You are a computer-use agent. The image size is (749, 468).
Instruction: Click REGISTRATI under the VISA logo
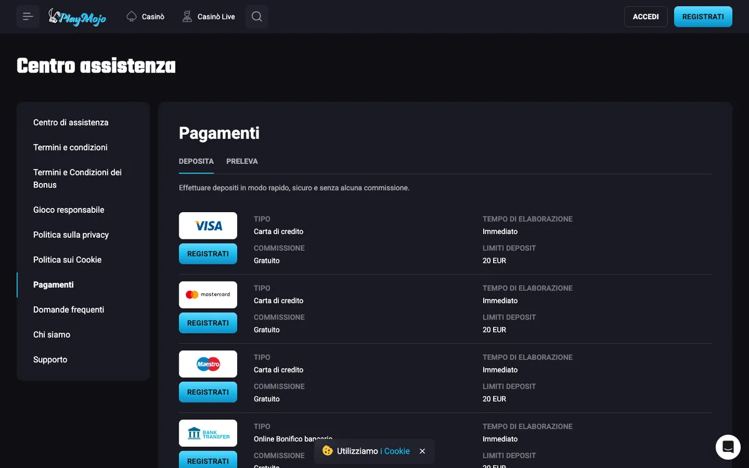[x=208, y=254]
